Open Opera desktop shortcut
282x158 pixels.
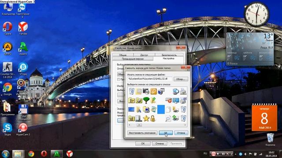click(7, 28)
